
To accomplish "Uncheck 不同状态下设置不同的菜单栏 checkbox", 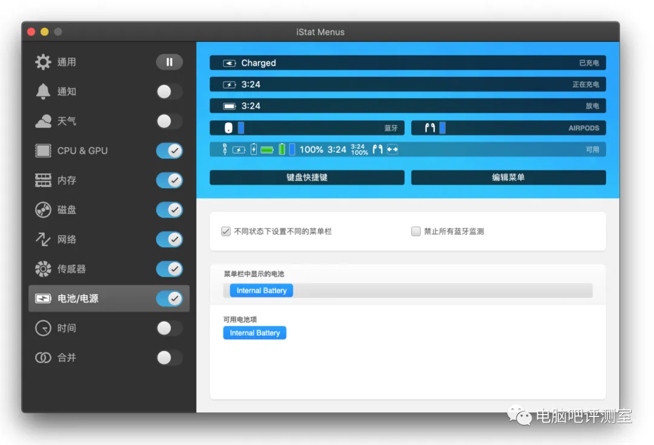I will coord(226,231).
